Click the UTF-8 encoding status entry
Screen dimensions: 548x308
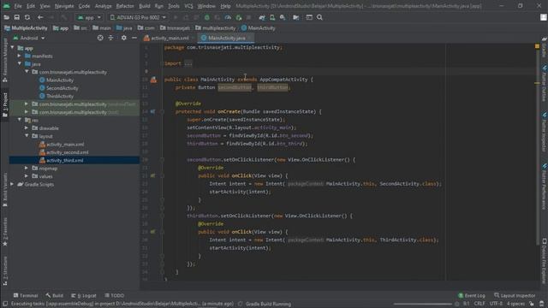coord(496,304)
